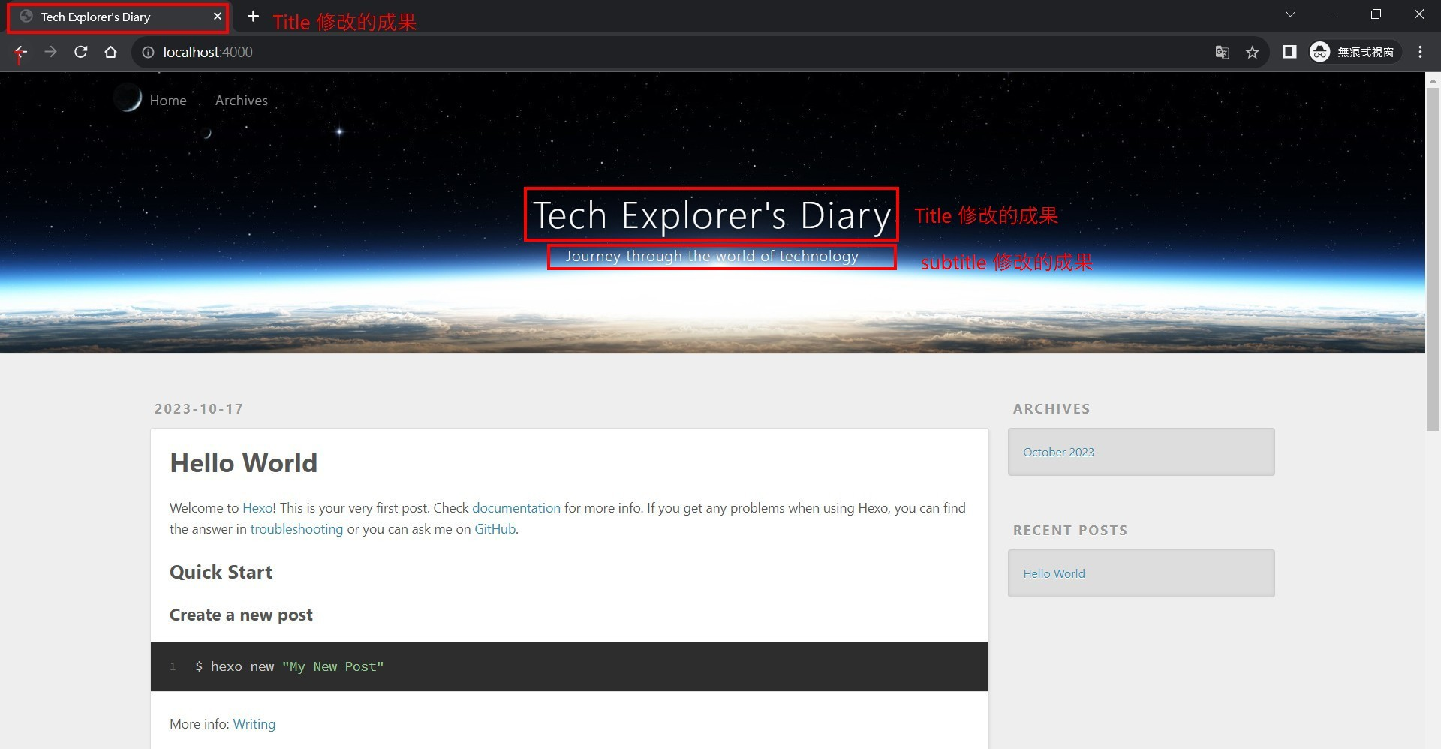Open the troubleshooting link
This screenshot has height=749, width=1441.
(x=296, y=529)
